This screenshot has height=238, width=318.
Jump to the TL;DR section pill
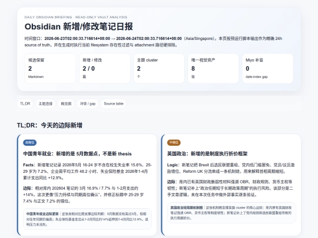click(25, 103)
